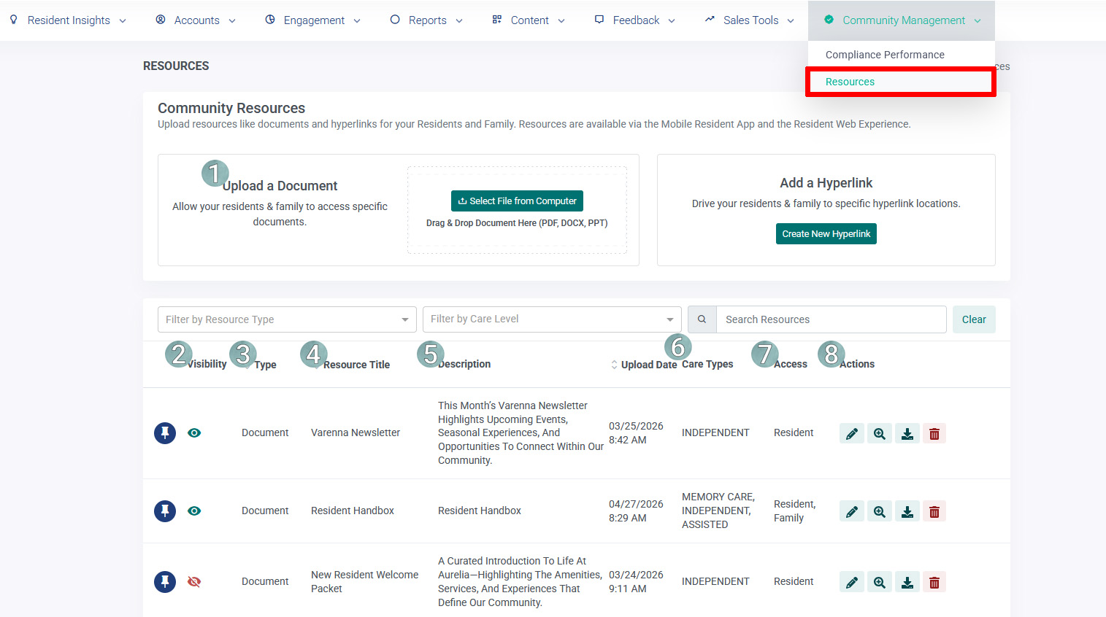Edit the Varenna Newsletter with pencil icon
Image resolution: width=1106 pixels, height=617 pixels.
[851, 433]
